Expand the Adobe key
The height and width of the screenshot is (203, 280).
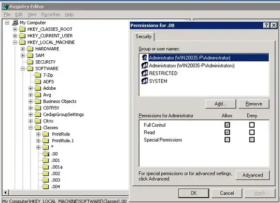coord(31,88)
